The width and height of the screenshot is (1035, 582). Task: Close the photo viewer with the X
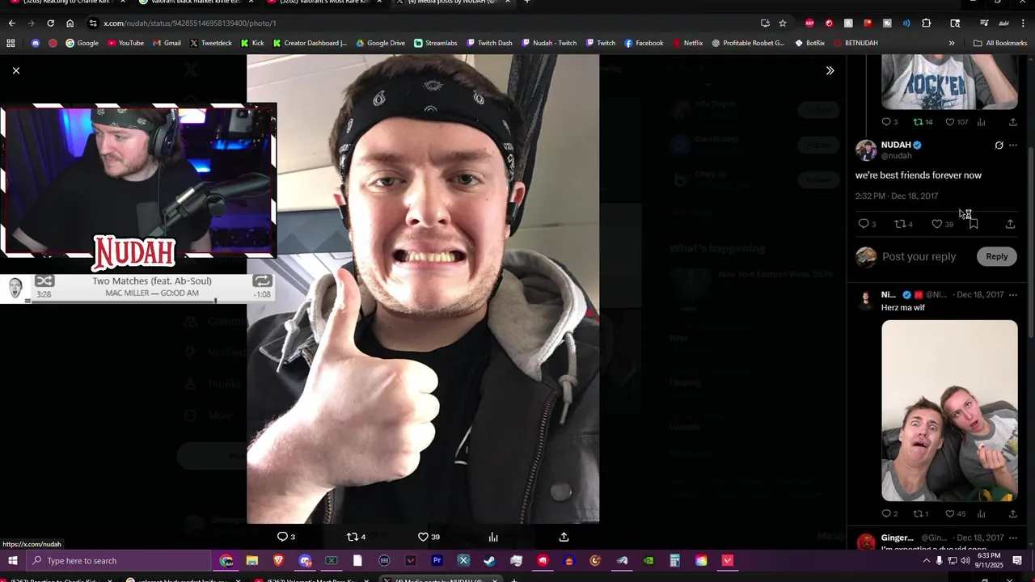tap(16, 70)
